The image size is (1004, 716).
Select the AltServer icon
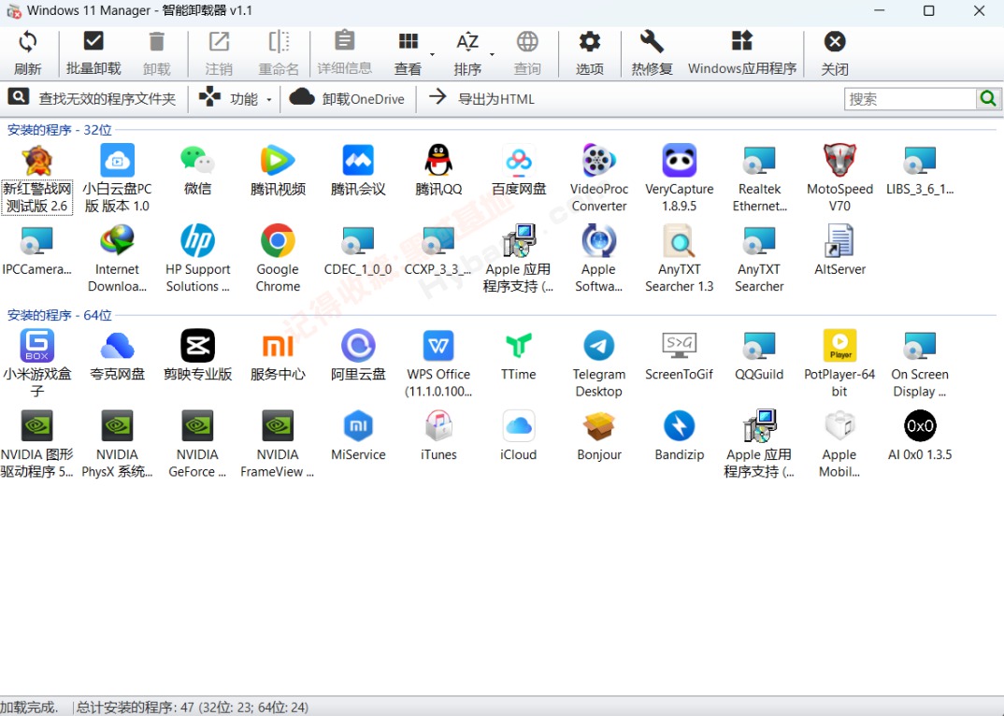pos(839,240)
